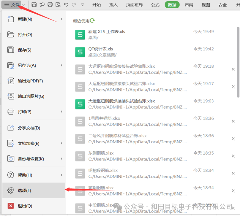
Task: Switch to the 安全 tab
Action: coord(222,5)
